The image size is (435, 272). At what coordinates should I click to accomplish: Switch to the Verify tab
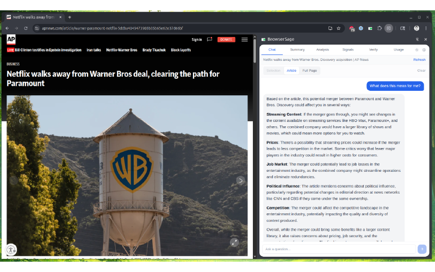click(373, 50)
